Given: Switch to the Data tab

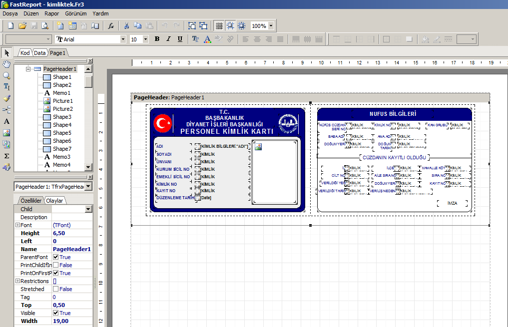Looking at the screenshot, I should click(x=39, y=53).
